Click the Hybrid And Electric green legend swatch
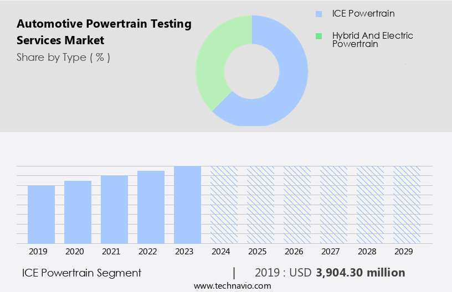This screenshot has height=292, width=452. (319, 36)
